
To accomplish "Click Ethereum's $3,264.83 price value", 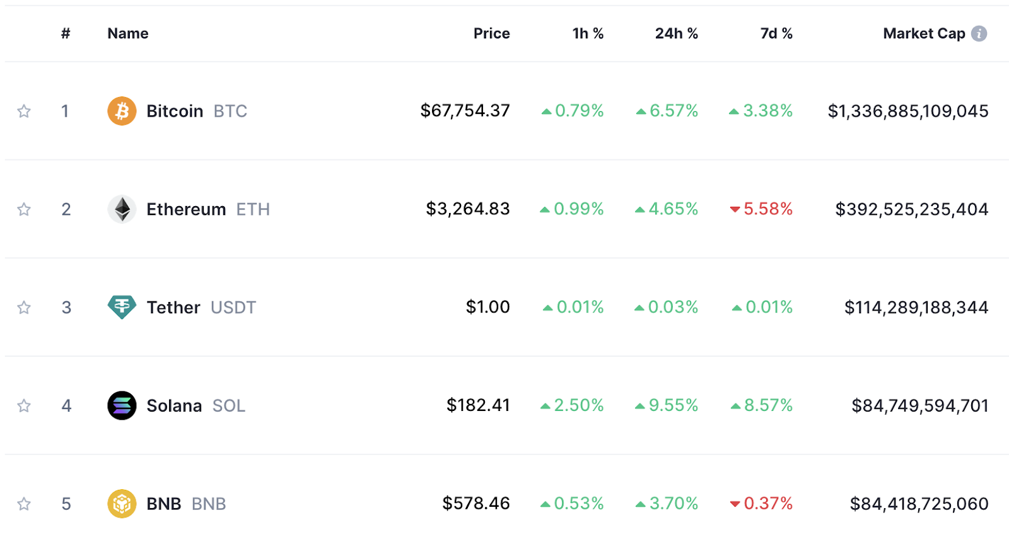I will [467, 209].
